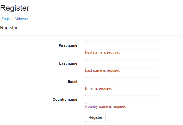Switch language to English
Image resolution: width=183 pixels, height=125 pixels.
tap(7, 19)
